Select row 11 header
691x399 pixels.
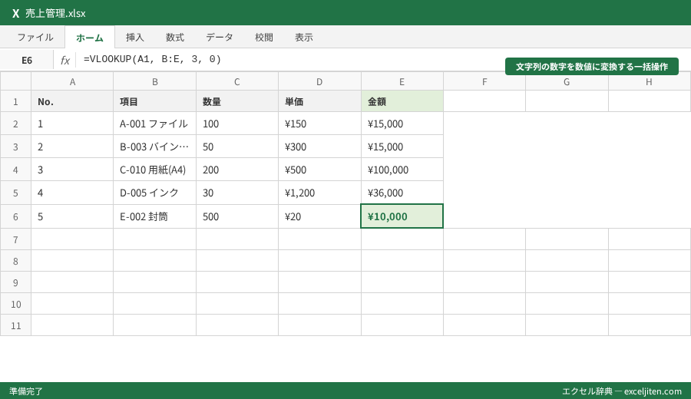(15, 325)
